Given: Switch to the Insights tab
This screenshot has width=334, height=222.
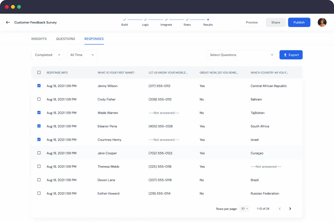Looking at the screenshot, I should click(39, 39).
